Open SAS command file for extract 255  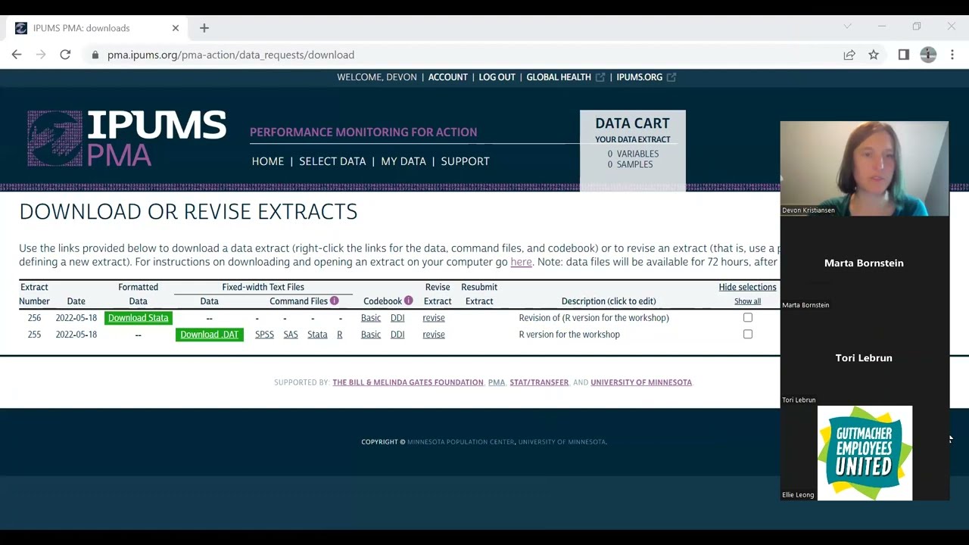[x=291, y=335]
